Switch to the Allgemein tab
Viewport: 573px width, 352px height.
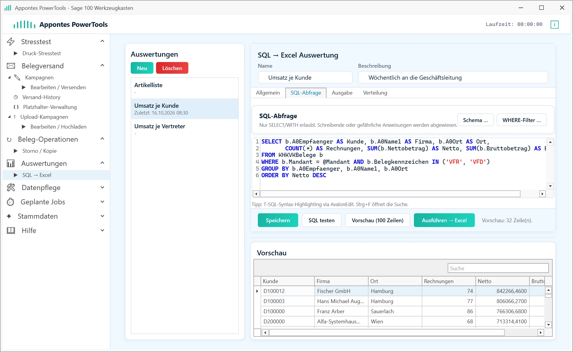click(268, 93)
